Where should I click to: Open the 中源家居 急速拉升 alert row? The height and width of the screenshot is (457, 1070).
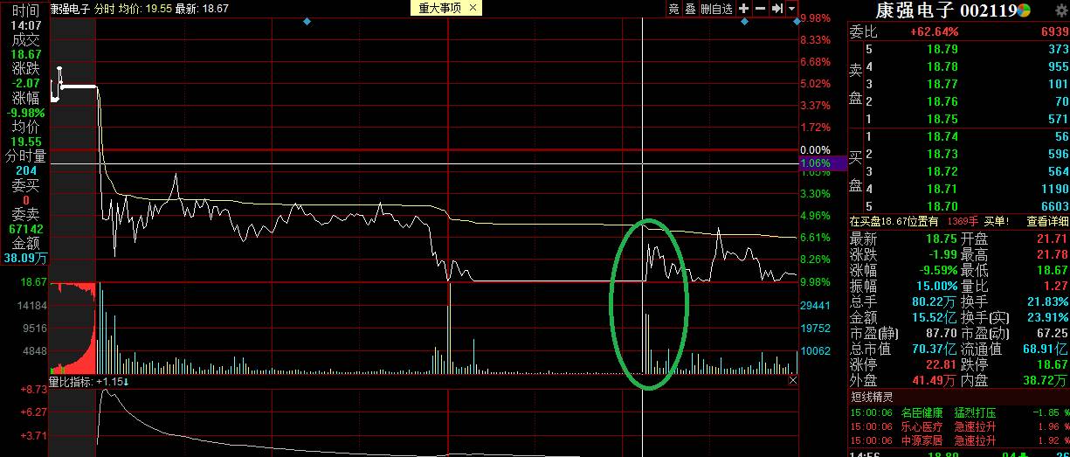959,441
